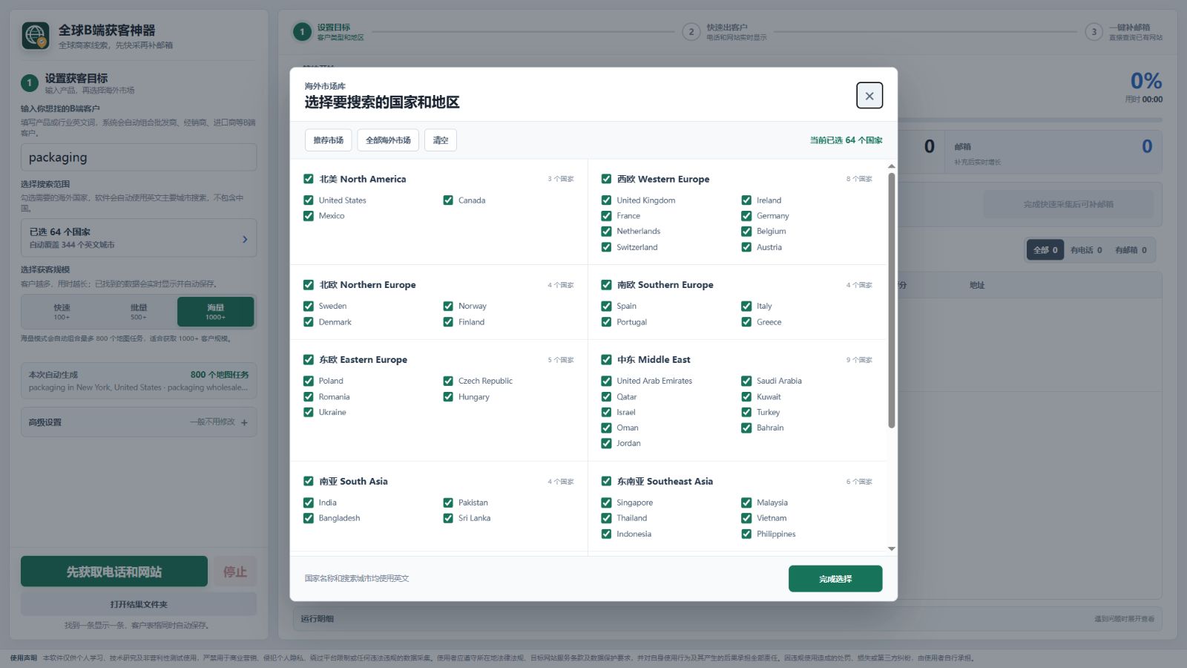
Task: Uncheck Saudi Arabia in Middle East
Action: [x=746, y=381]
